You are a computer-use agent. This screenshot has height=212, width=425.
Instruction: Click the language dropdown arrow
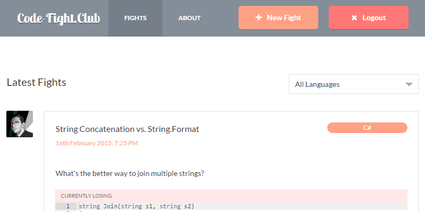click(409, 84)
